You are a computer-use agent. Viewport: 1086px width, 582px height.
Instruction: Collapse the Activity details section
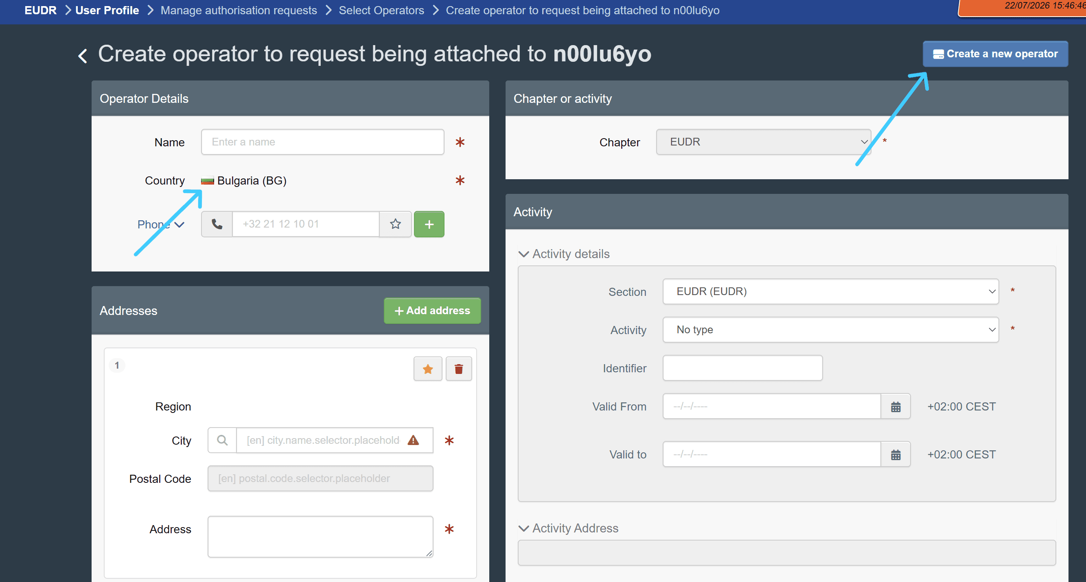(564, 254)
